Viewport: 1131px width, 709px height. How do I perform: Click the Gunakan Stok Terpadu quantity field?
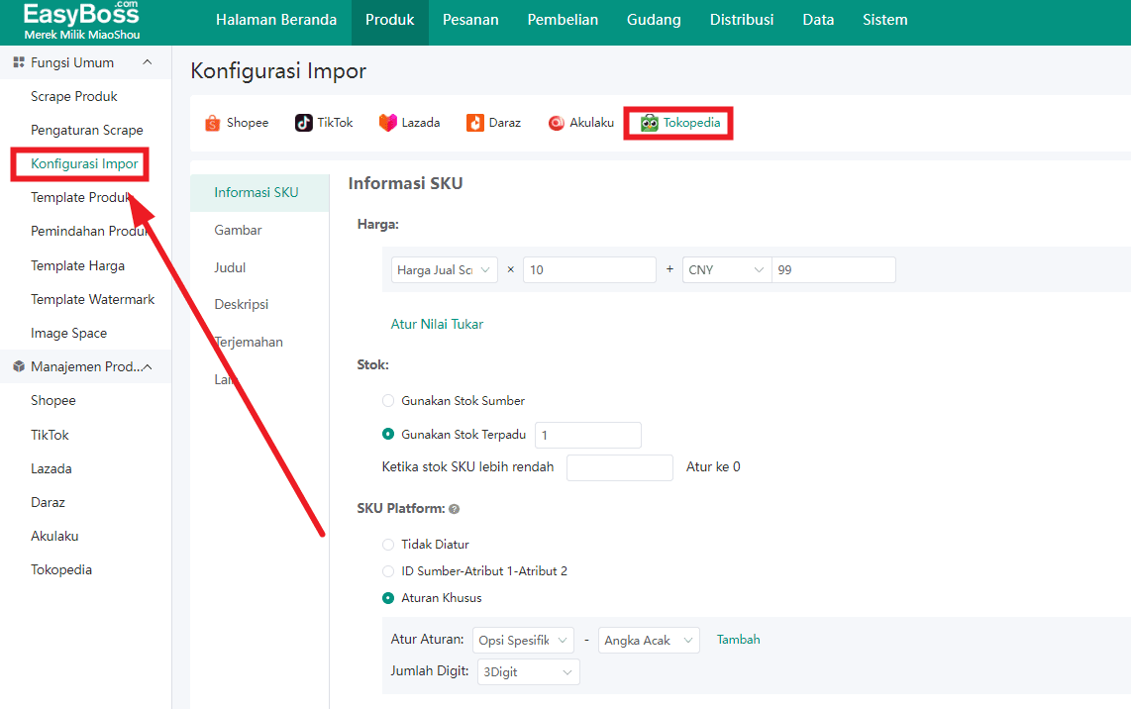(x=588, y=435)
